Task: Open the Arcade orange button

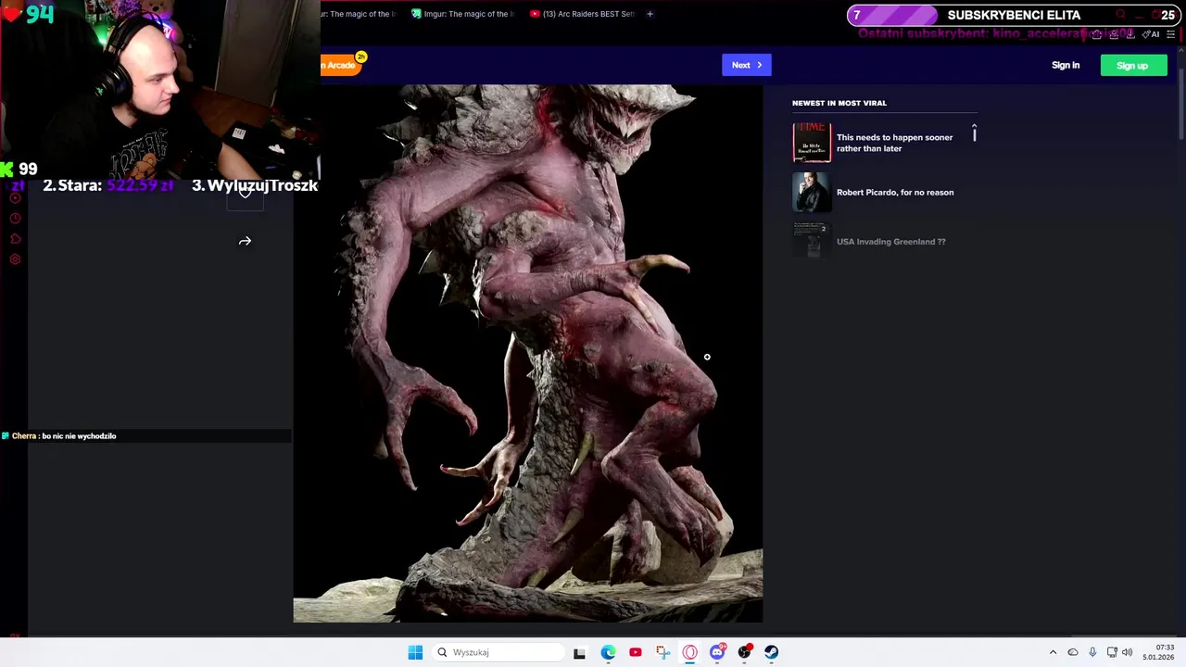Action: coord(343,64)
